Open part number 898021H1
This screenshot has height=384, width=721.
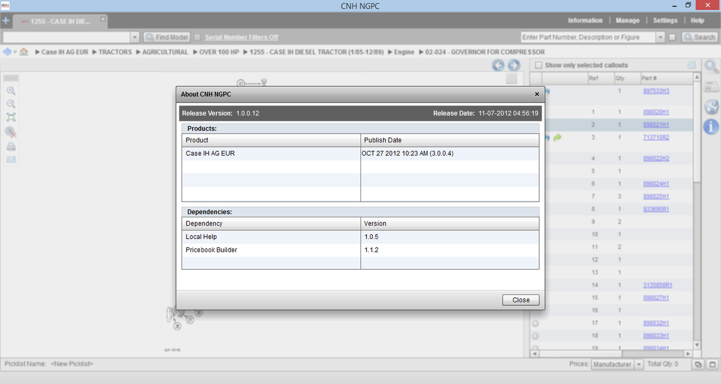[656, 124]
